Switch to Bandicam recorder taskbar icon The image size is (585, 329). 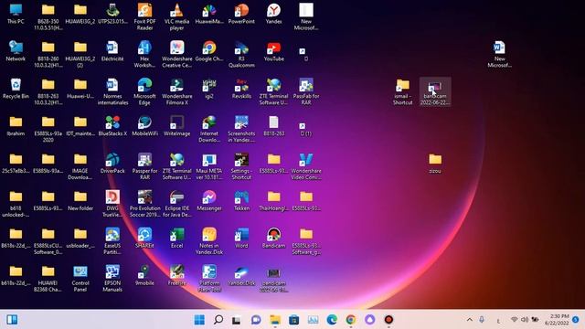coord(388,320)
